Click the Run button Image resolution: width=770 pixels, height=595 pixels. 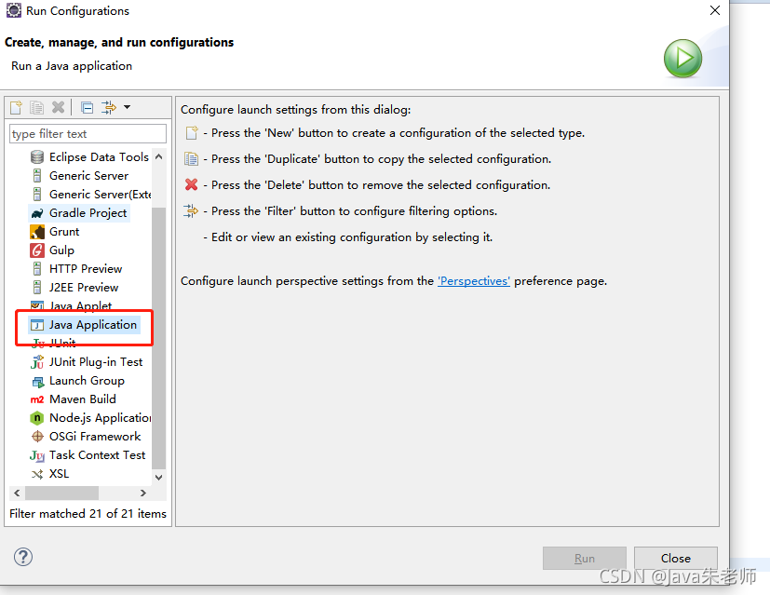585,558
